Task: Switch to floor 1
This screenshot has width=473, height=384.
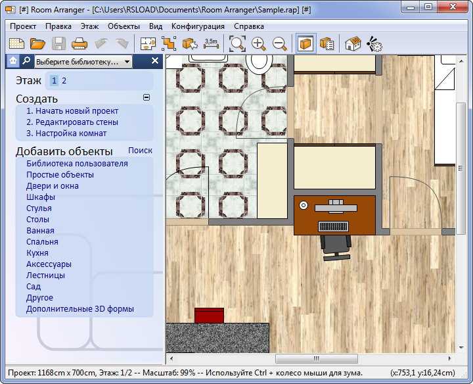Action: pos(55,81)
